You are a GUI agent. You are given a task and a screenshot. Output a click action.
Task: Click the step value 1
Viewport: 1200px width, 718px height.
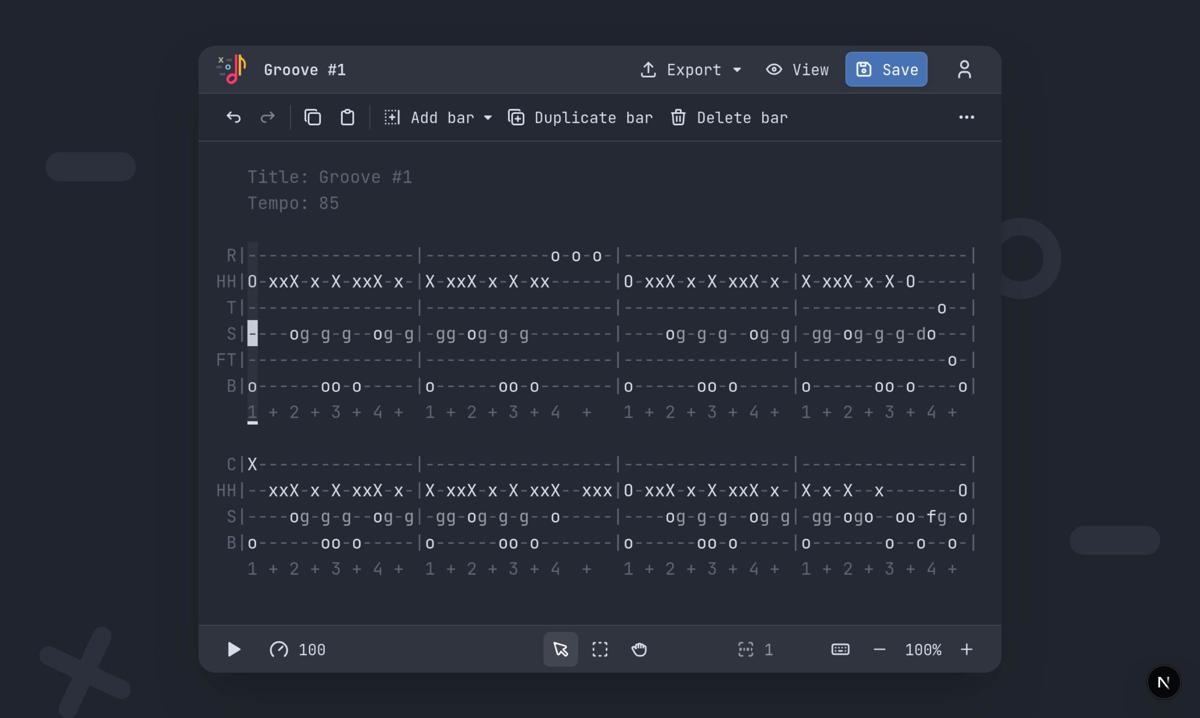pyautogui.click(x=768, y=650)
